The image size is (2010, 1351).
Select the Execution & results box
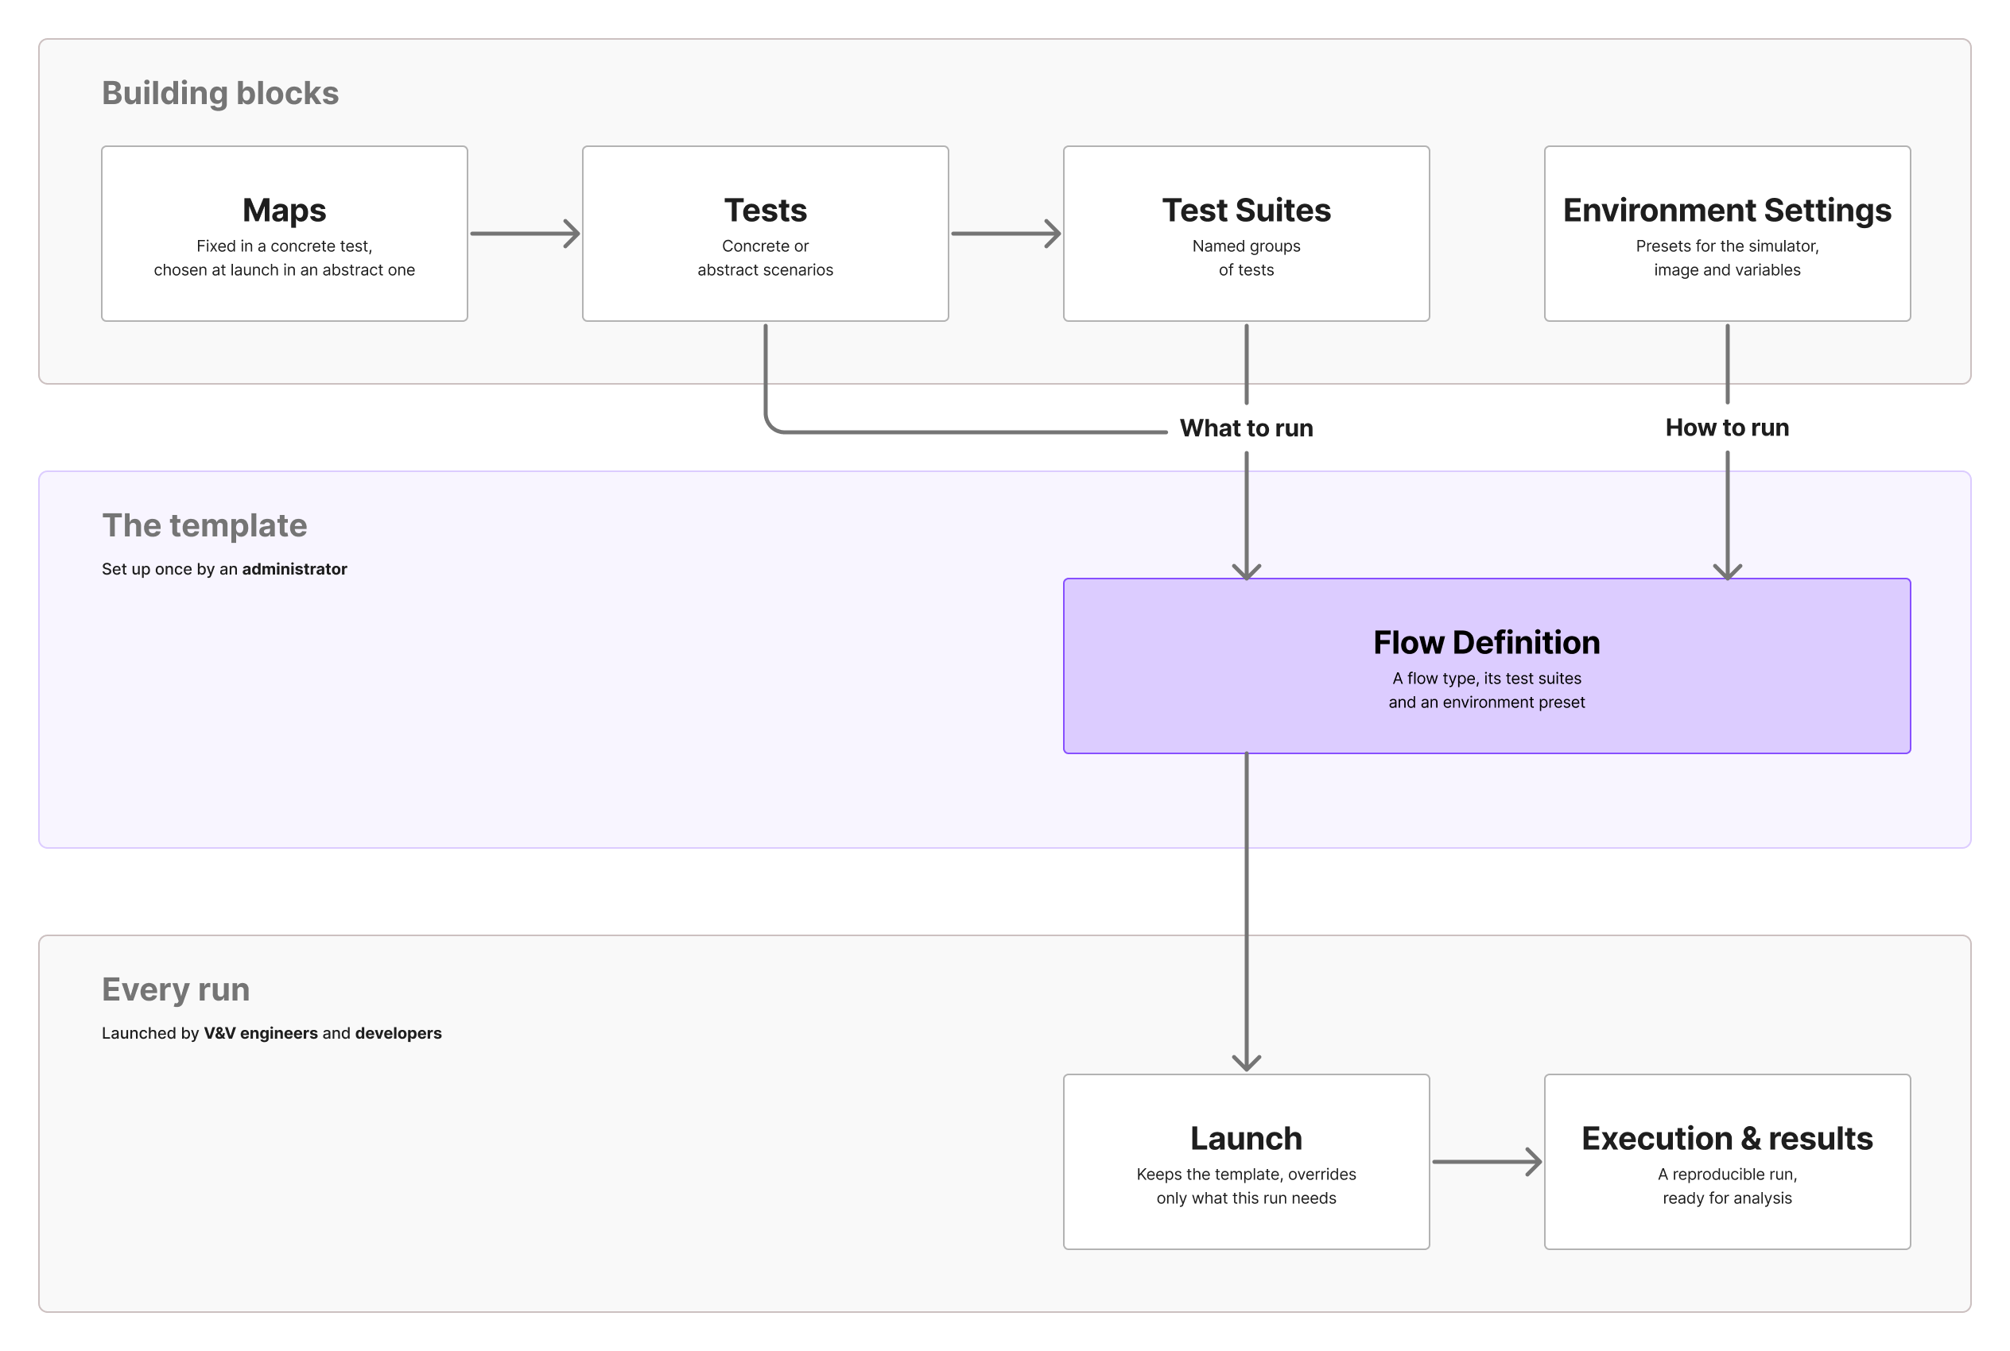pos(1727,1161)
